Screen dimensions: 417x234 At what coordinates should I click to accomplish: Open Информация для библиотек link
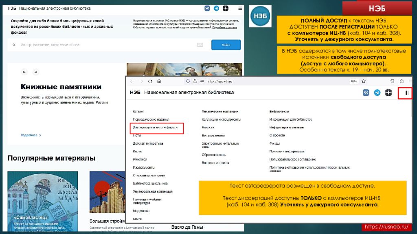tap(291, 119)
